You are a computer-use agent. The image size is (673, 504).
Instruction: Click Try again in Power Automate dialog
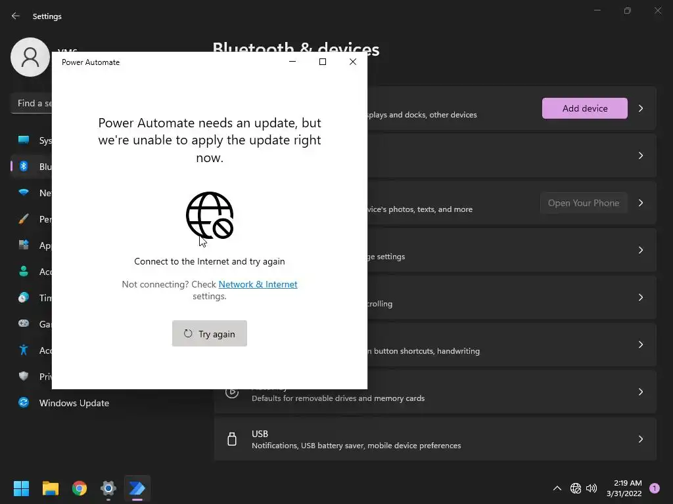coord(210,333)
